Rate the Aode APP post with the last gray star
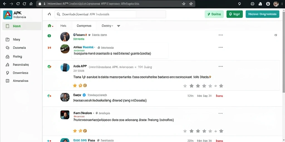Screen dimensions: 285x142 click(221, 86)
